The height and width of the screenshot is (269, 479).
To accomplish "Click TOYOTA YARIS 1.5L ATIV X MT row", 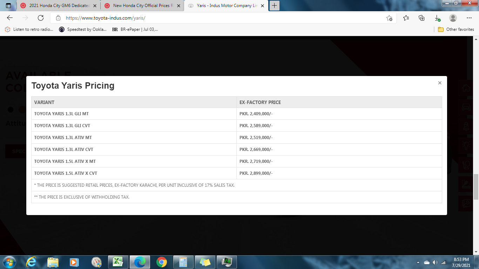I will click(x=237, y=161).
